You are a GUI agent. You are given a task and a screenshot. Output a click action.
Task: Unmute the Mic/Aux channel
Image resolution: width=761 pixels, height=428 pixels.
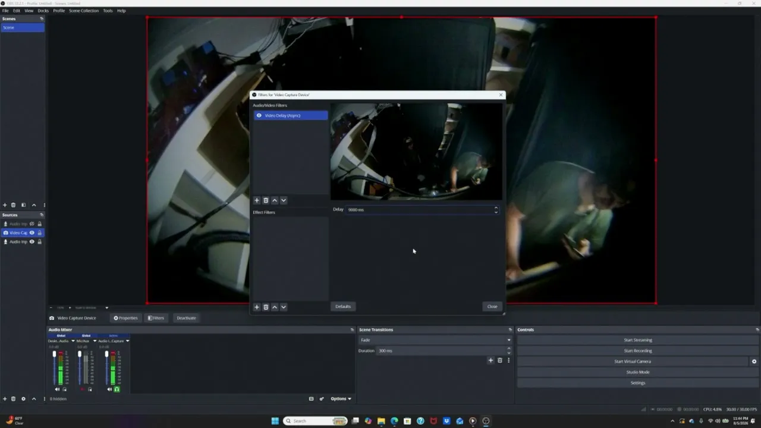click(83, 389)
